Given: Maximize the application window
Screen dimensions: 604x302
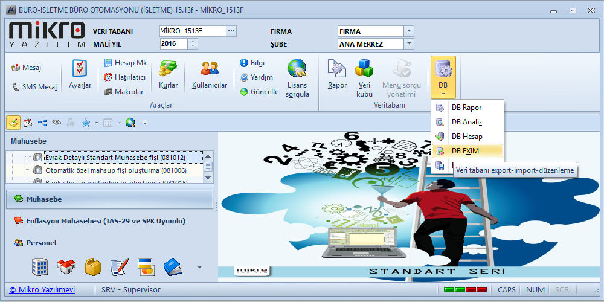Looking at the screenshot, I should pyautogui.click(x=573, y=11).
